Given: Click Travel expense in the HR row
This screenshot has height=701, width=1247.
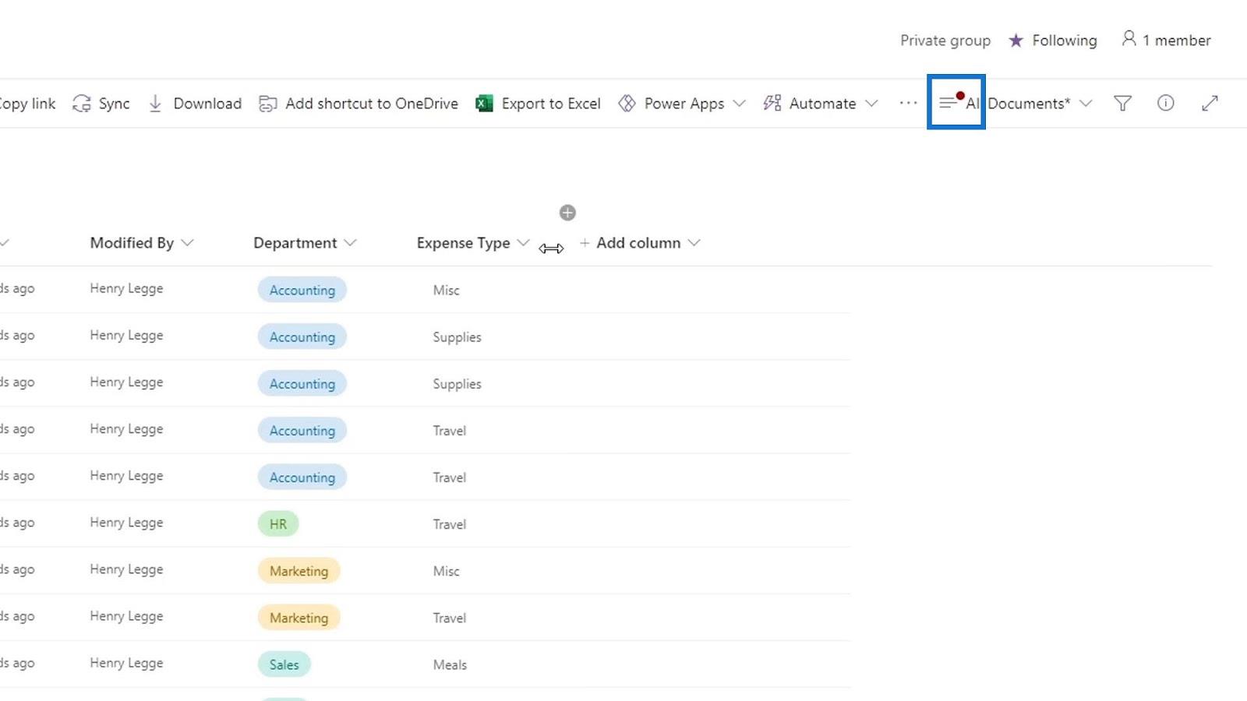Looking at the screenshot, I should (x=450, y=524).
